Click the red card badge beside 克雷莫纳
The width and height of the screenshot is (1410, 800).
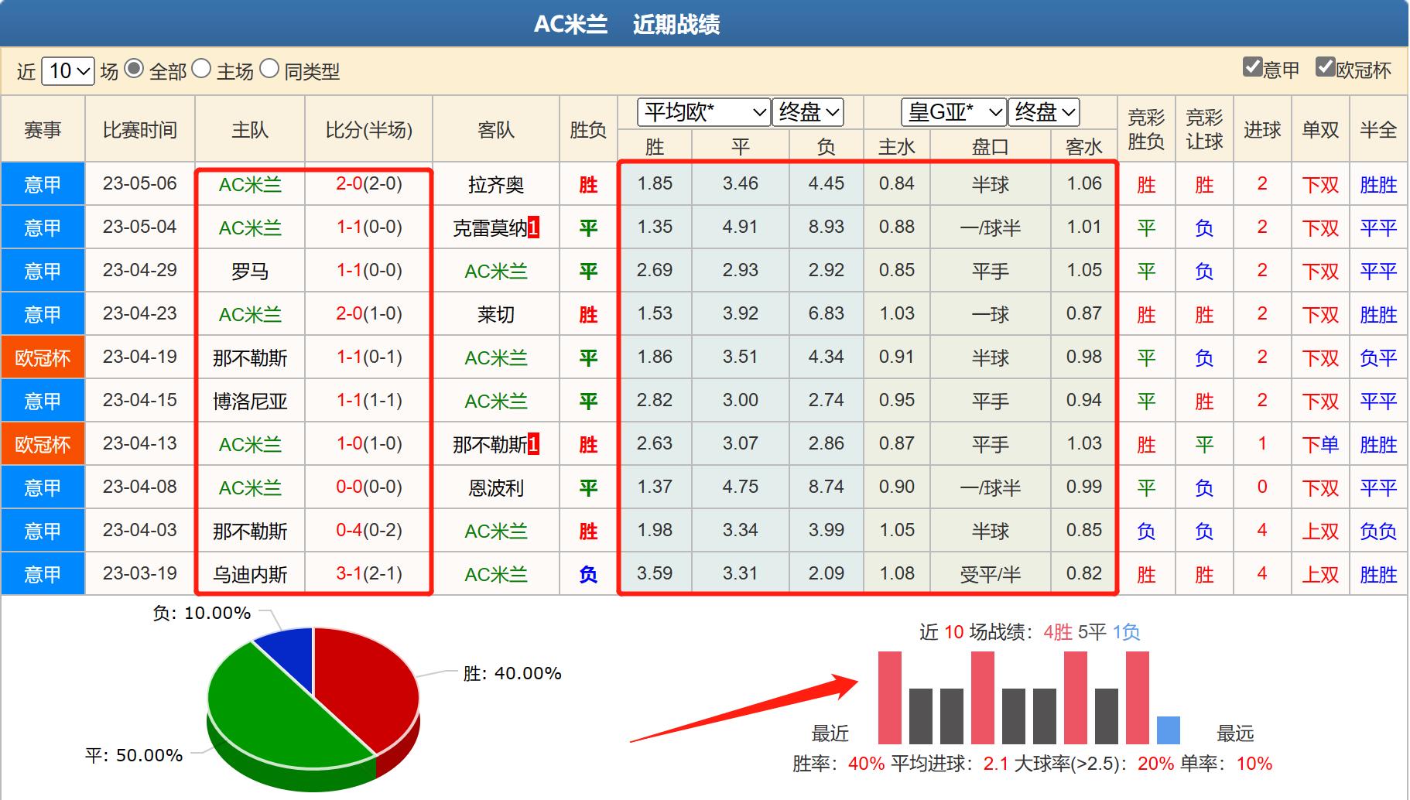533,227
